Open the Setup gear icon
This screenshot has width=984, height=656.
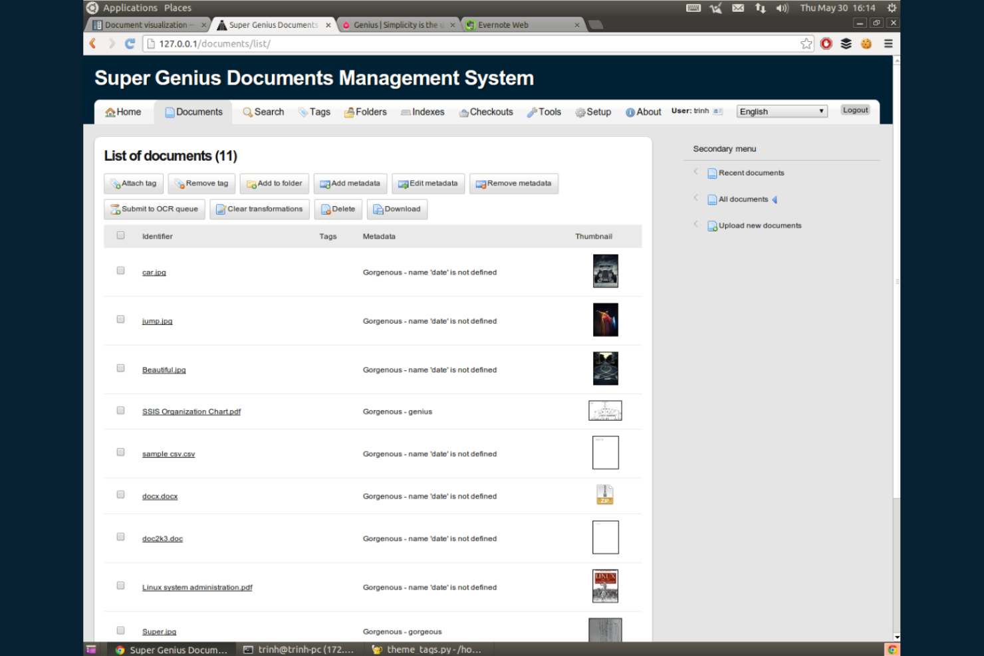pos(580,112)
